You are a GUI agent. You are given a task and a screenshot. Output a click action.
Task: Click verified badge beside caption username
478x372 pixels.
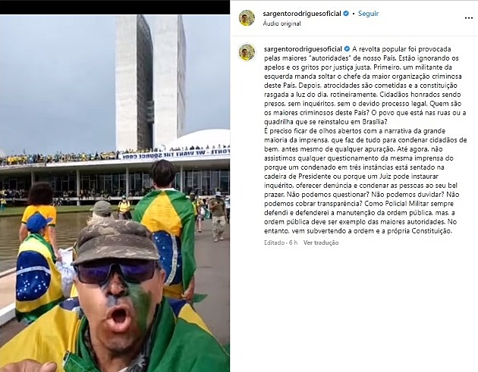click(347, 48)
